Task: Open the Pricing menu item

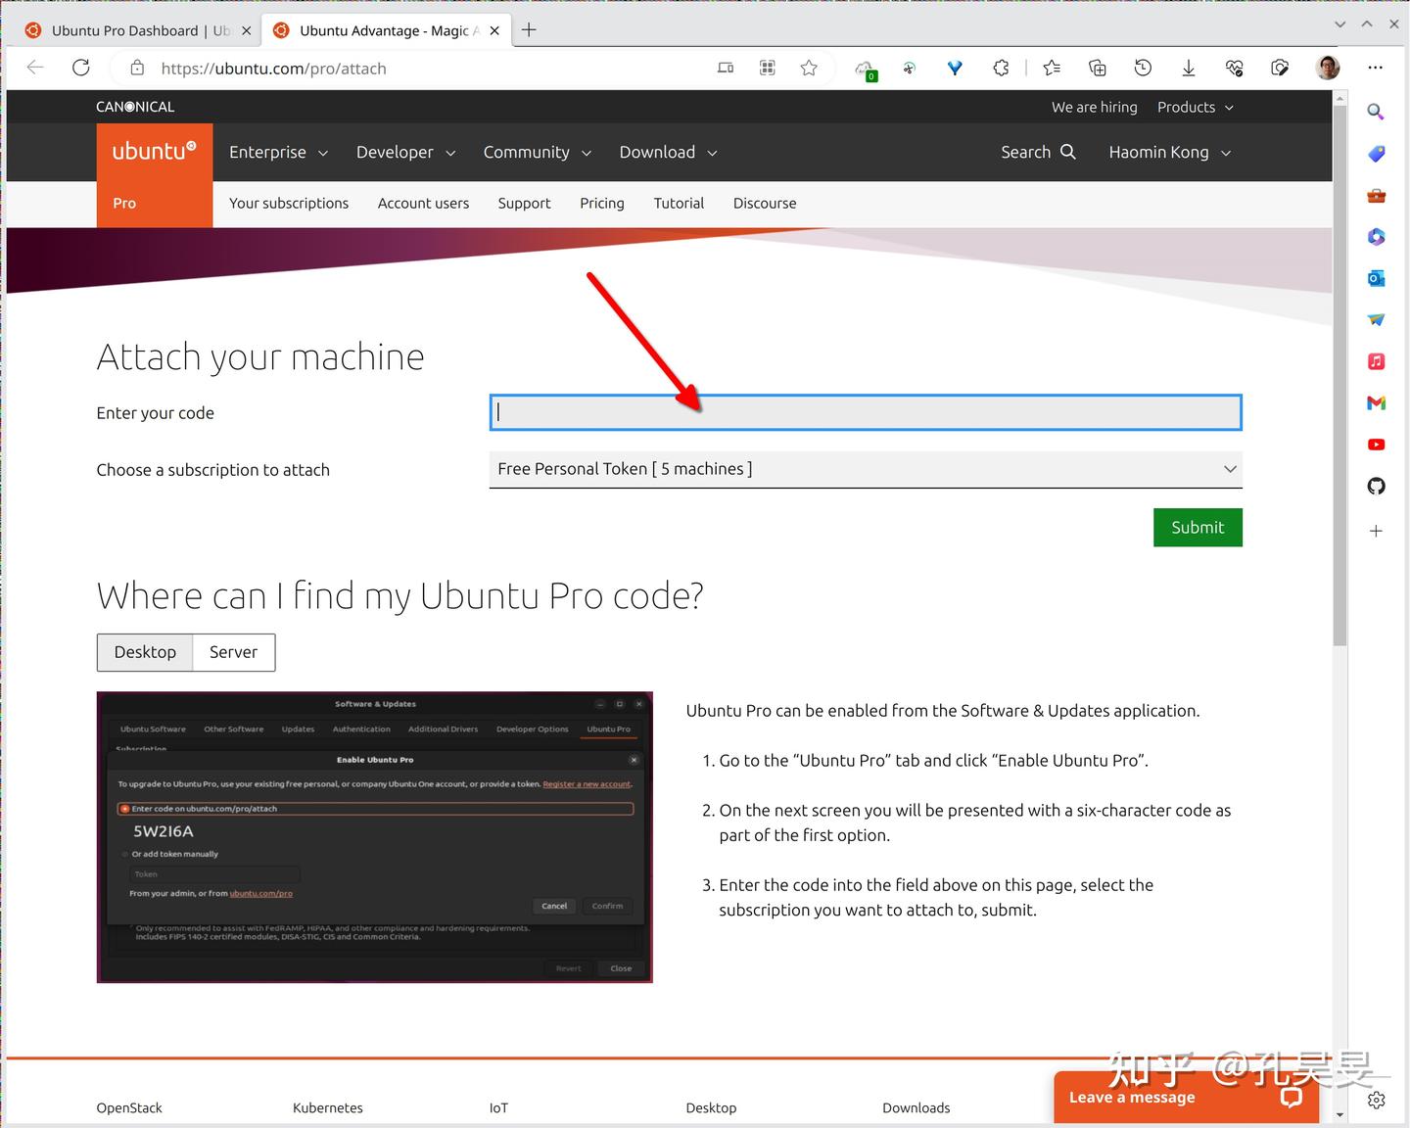Action: point(601,203)
